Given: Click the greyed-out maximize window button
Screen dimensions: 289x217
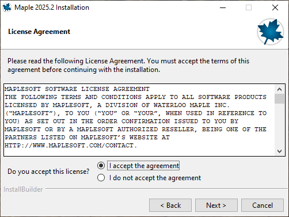Looking at the screenshot, I should pyautogui.click(x=249, y=7).
